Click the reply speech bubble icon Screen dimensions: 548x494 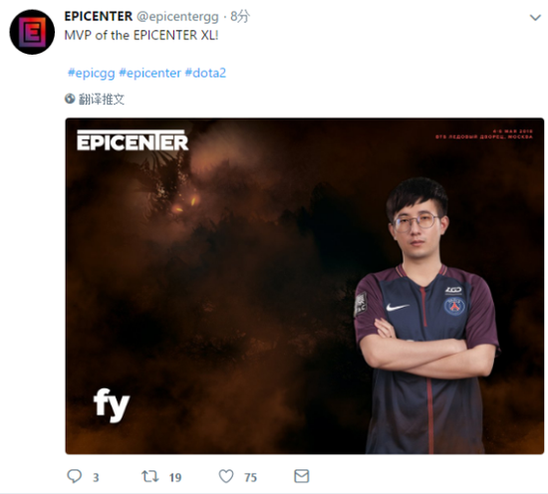coord(74,476)
